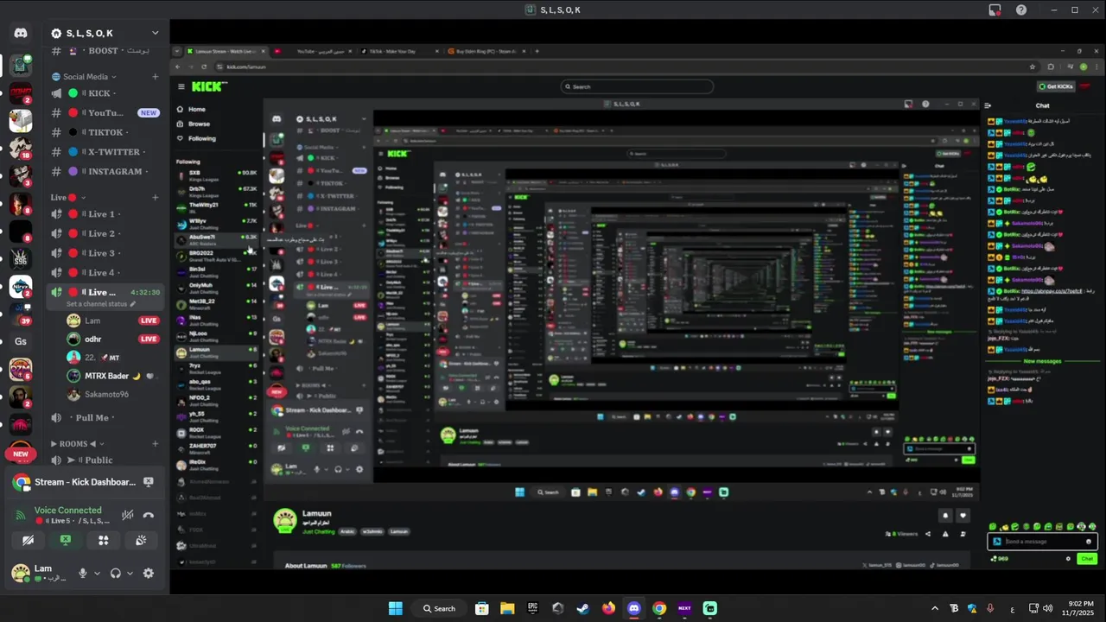This screenshot has height=622, width=1106.
Task: Open the YouTube channel marked NEW
Action: click(x=105, y=112)
